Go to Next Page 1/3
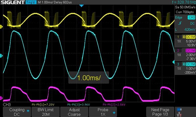The image size is (196, 117). tap(160, 112)
